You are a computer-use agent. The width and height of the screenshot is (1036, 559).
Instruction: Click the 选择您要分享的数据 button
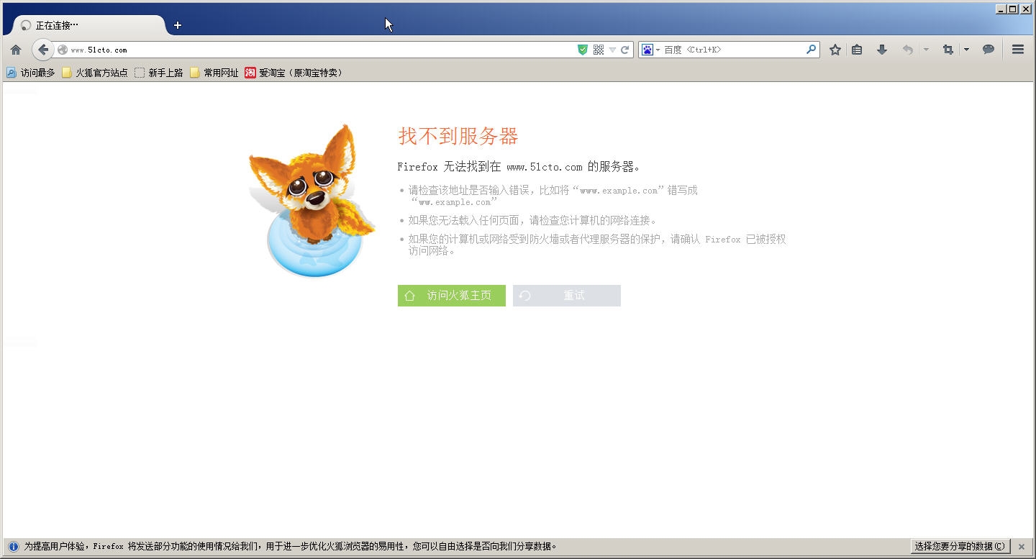pyautogui.click(x=960, y=547)
